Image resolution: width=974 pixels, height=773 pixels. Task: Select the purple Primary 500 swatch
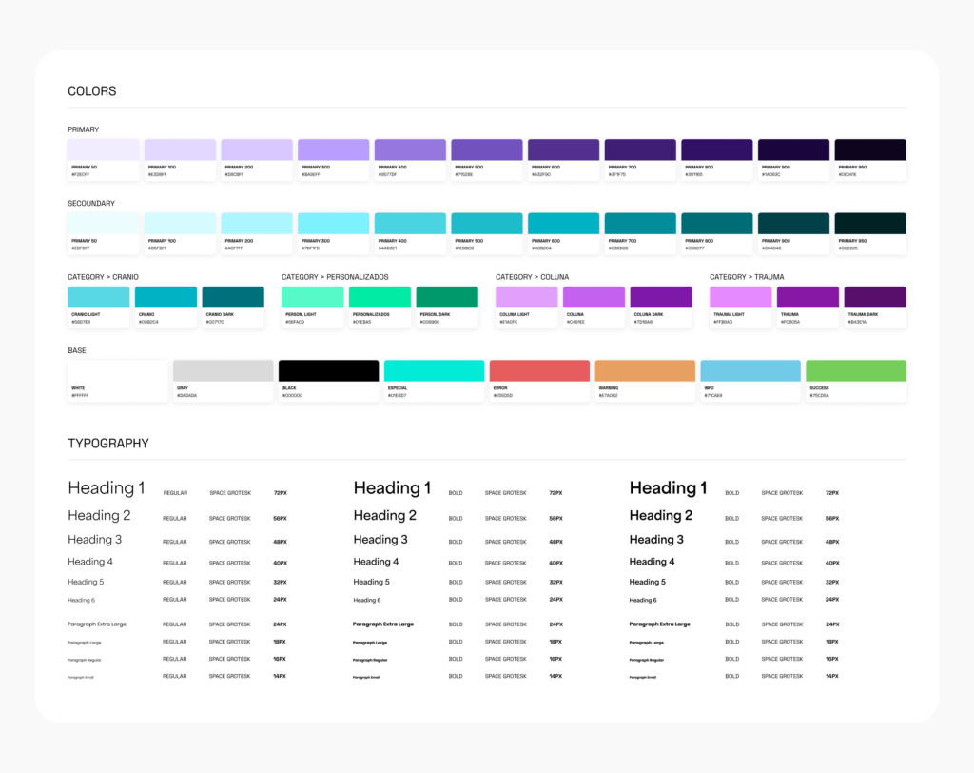tap(486, 149)
